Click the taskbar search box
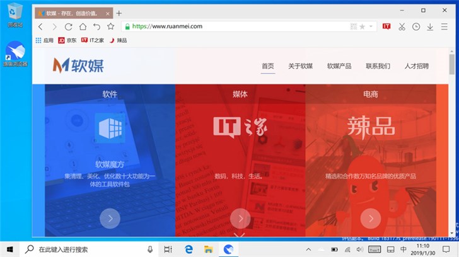 (90, 249)
